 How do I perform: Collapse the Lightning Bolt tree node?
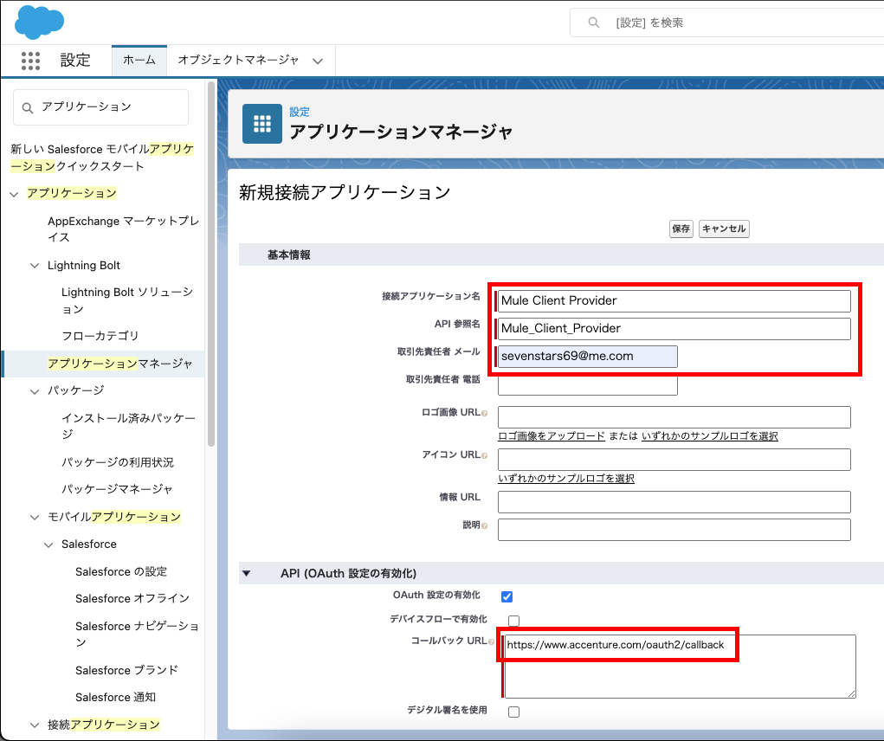[x=35, y=266]
